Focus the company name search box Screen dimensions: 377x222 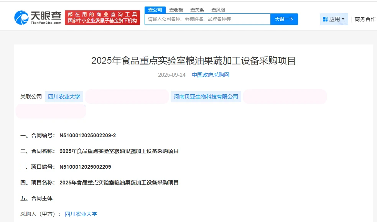pyautogui.click(x=207, y=19)
